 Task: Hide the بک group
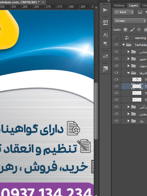116,120
